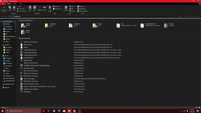Open the New item dropdown
This screenshot has height=113, width=201.
tap(56, 6)
